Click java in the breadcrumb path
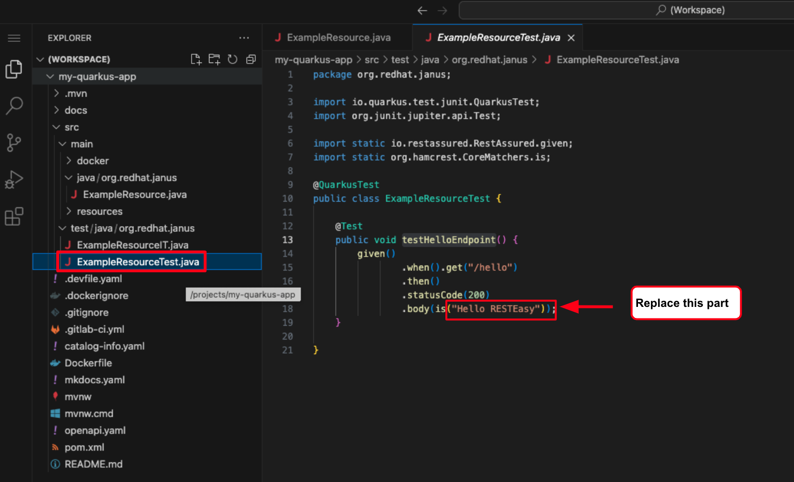Viewport: 794px width, 482px height. click(x=430, y=60)
